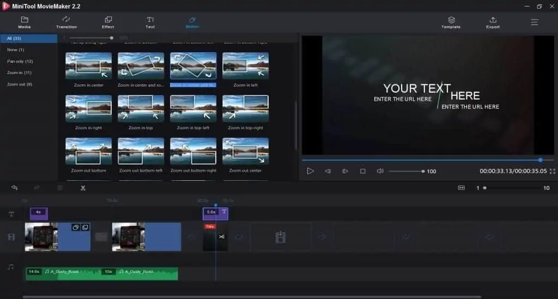Adjust the preview volume slider
Image resolution: width=558 pixels, height=299 pixels.
[x=407, y=172]
